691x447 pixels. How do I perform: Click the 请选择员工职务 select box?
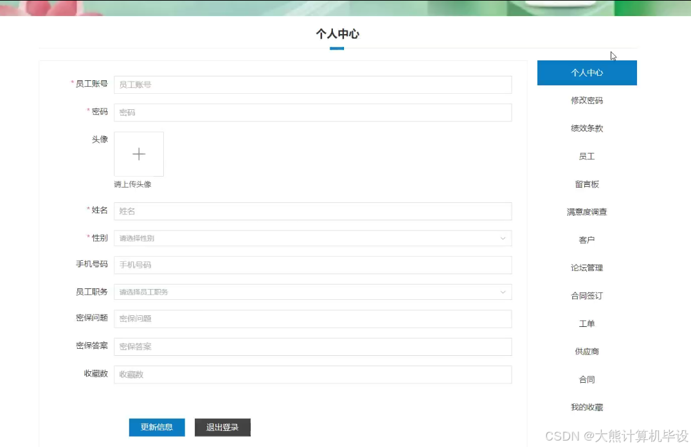pyautogui.click(x=313, y=292)
